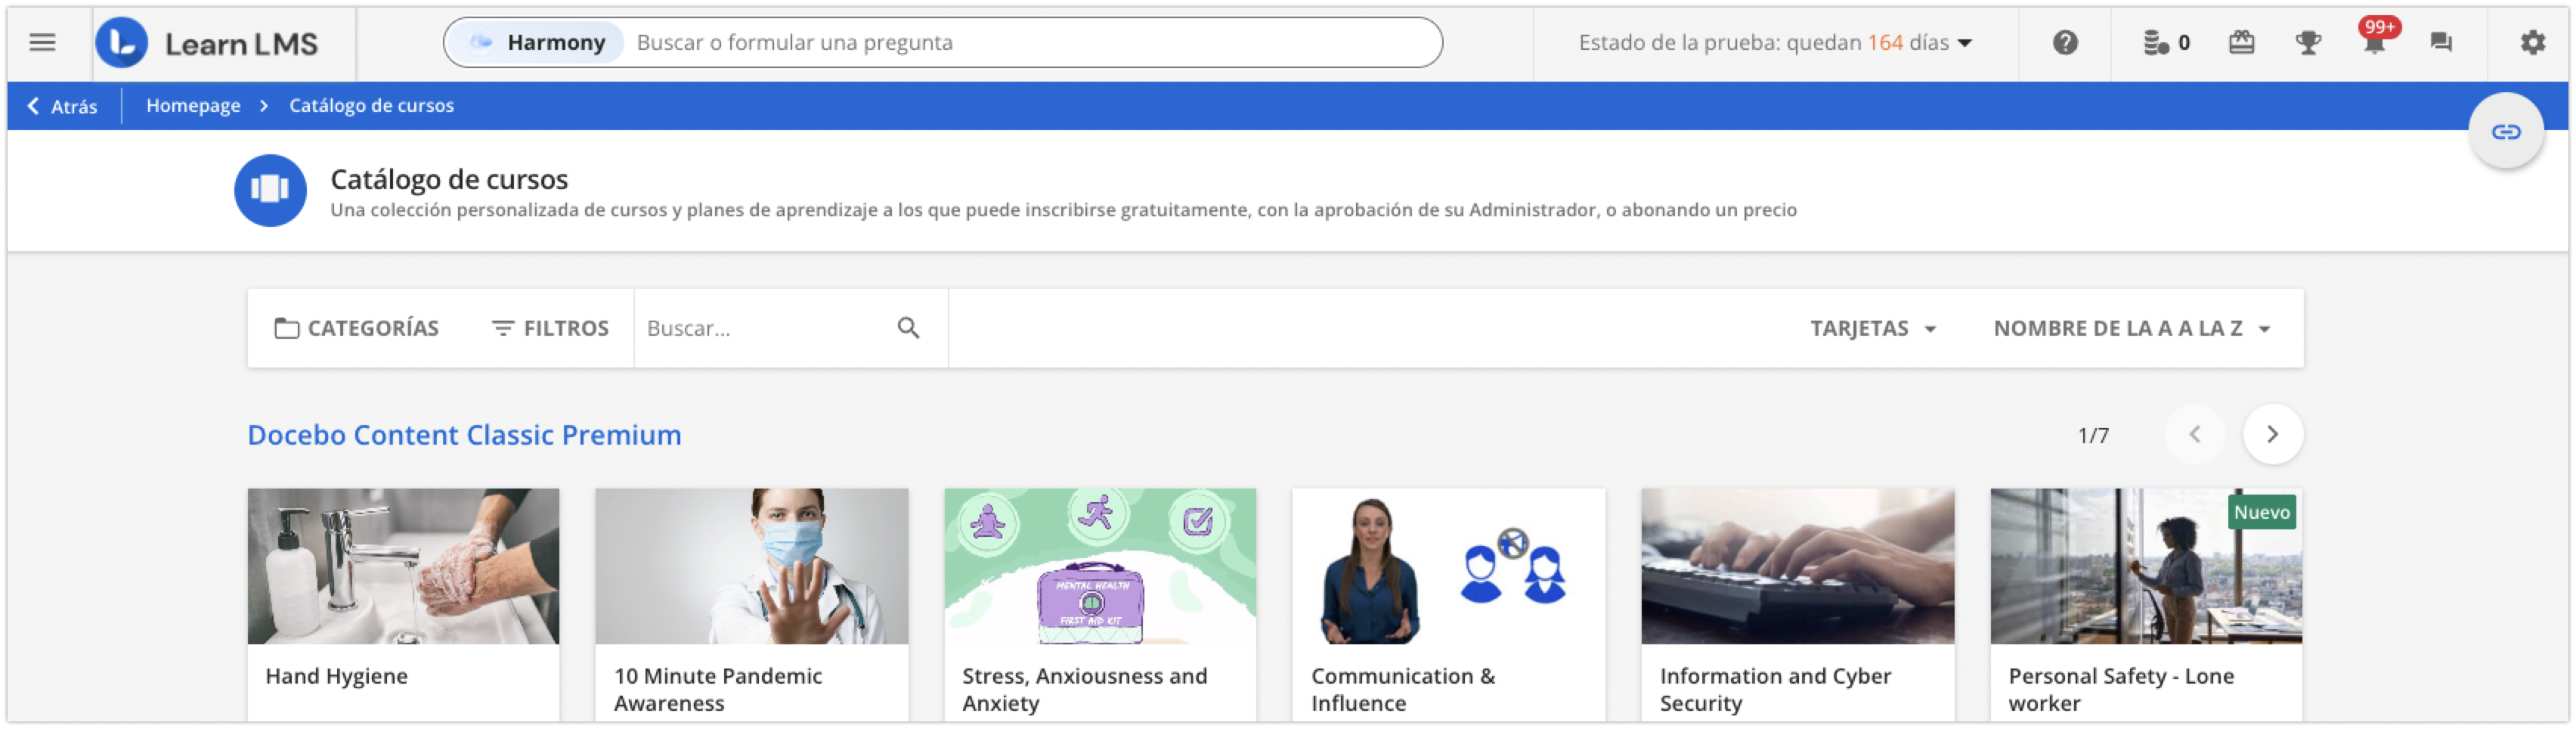The height and width of the screenshot is (729, 2576).
Task: Click the Communication & Influence title
Action: pos(1403,689)
